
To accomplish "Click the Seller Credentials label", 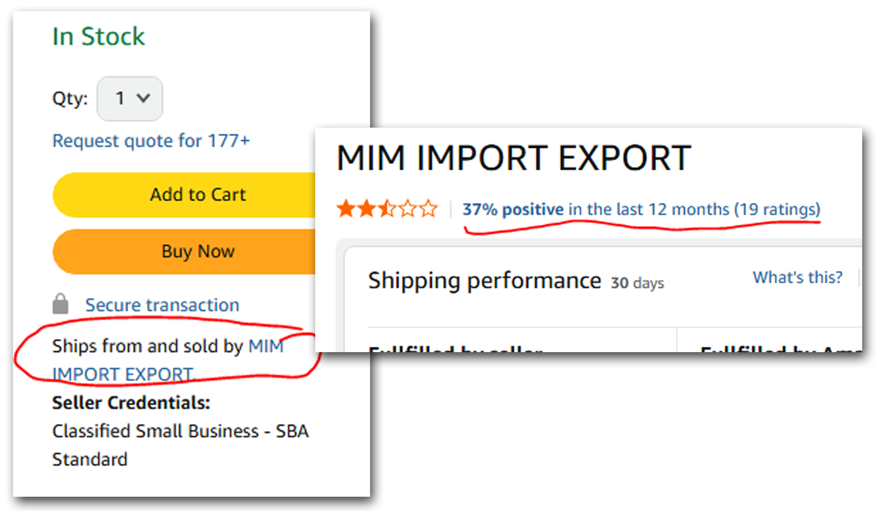I will [x=131, y=403].
